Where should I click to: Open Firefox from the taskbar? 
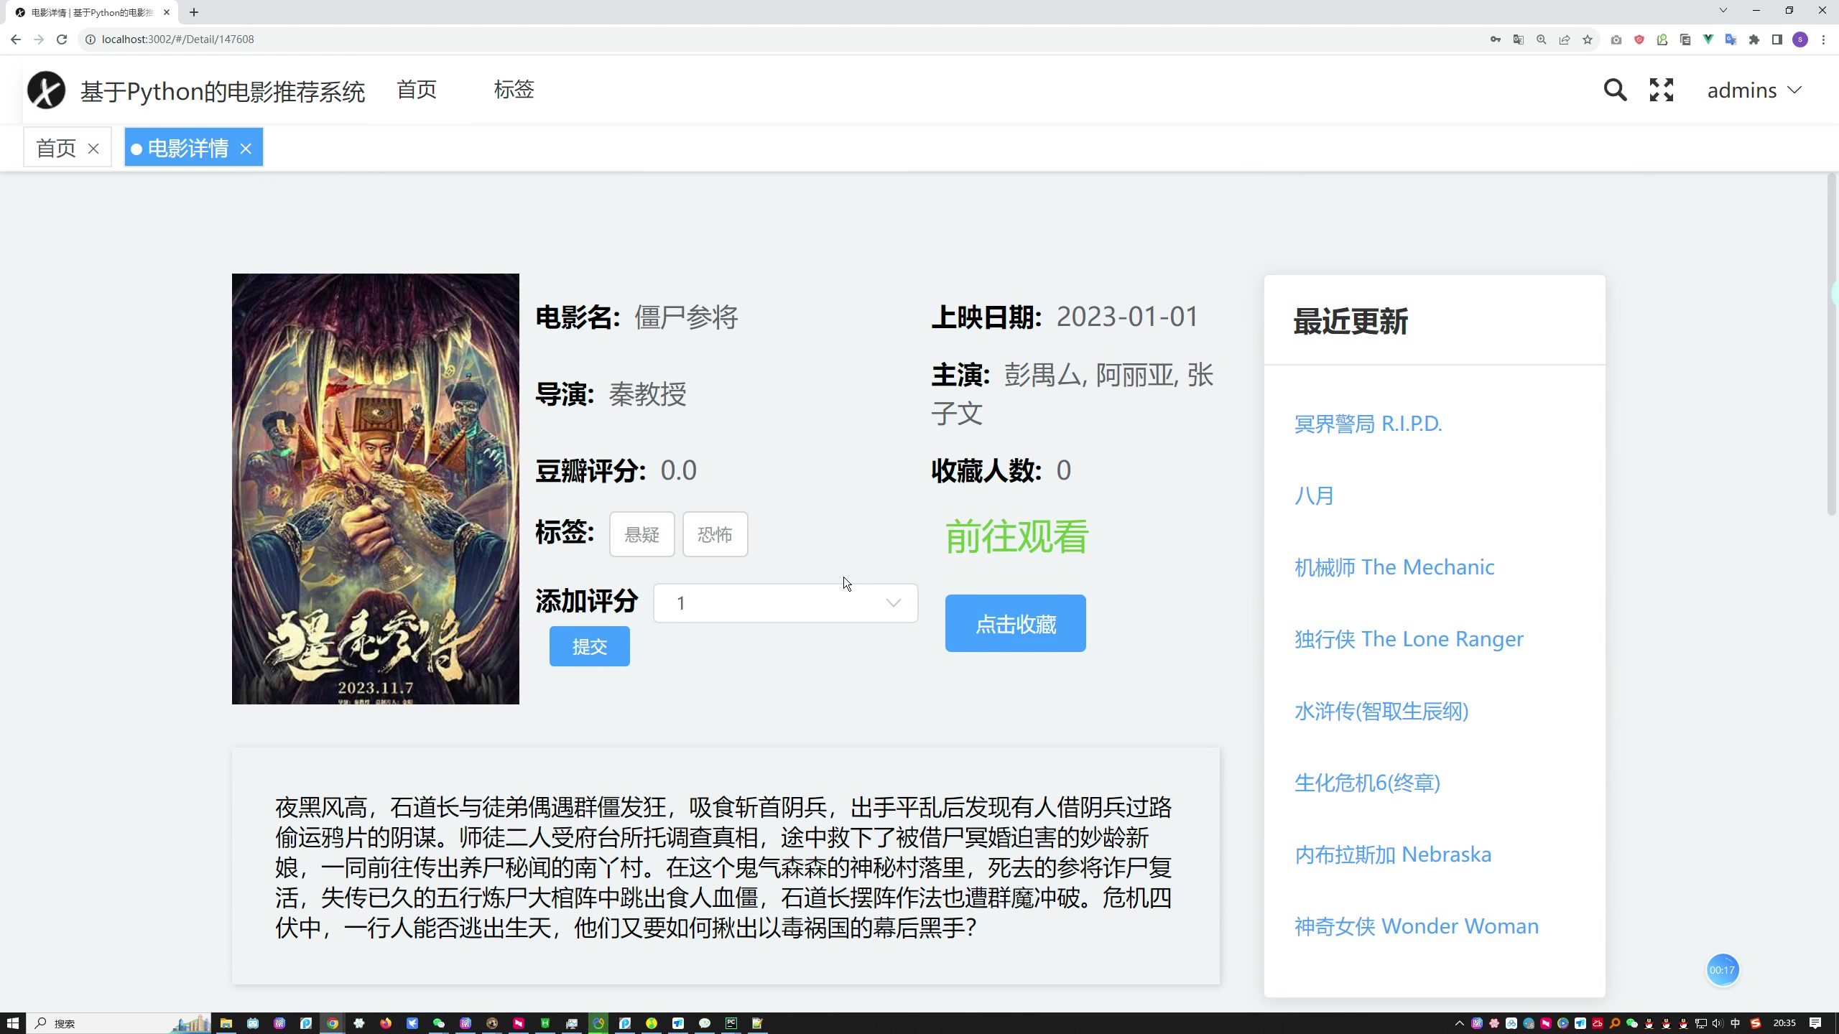(x=386, y=1023)
